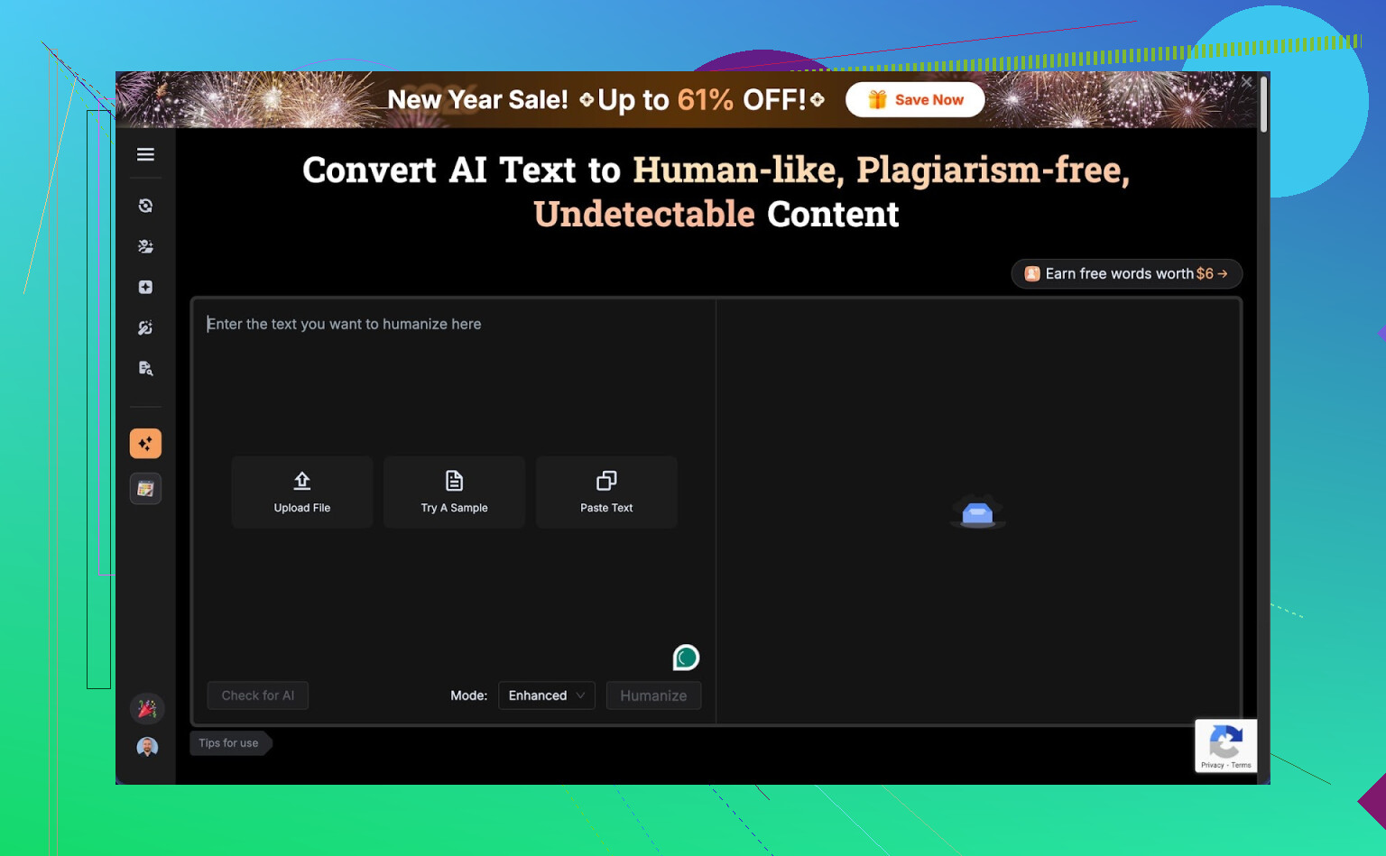Click Save Now in sale banner

(x=916, y=100)
